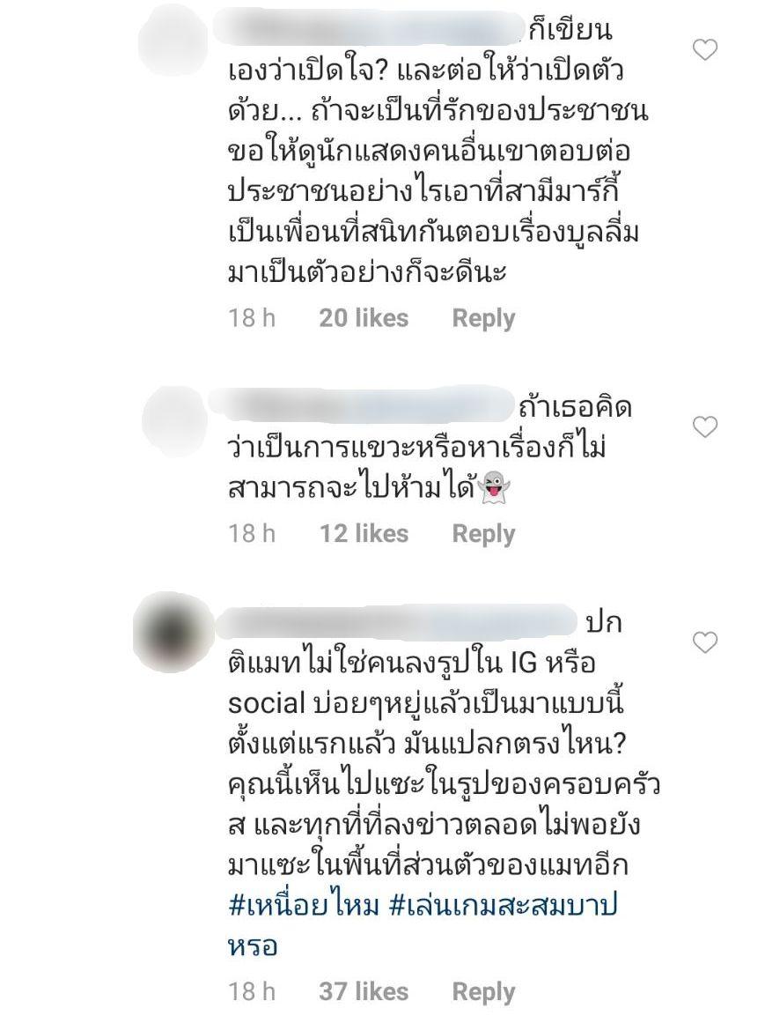Screen dimensions: 765x1031
Task: Tap the heart beside the ghost emoji comment
Action: 704,427
